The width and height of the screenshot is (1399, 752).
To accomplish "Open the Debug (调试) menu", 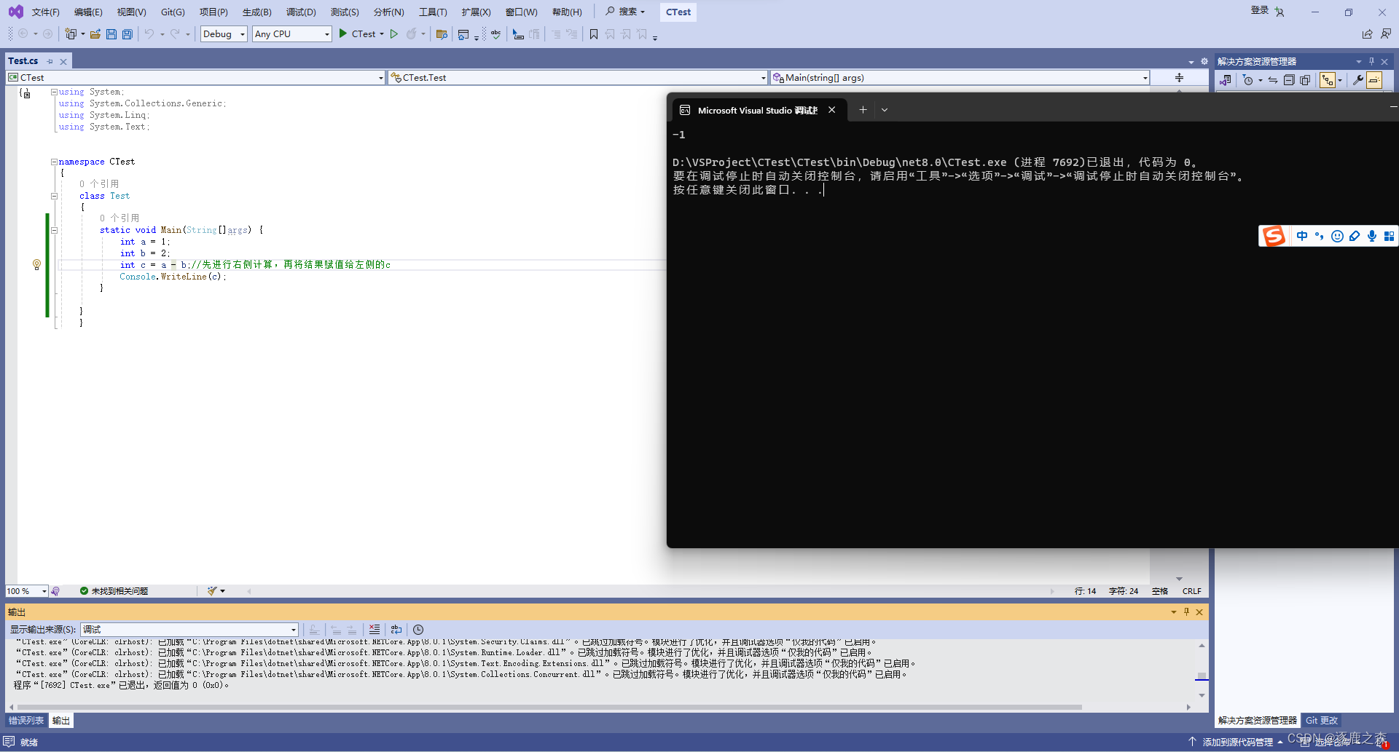I will (301, 12).
